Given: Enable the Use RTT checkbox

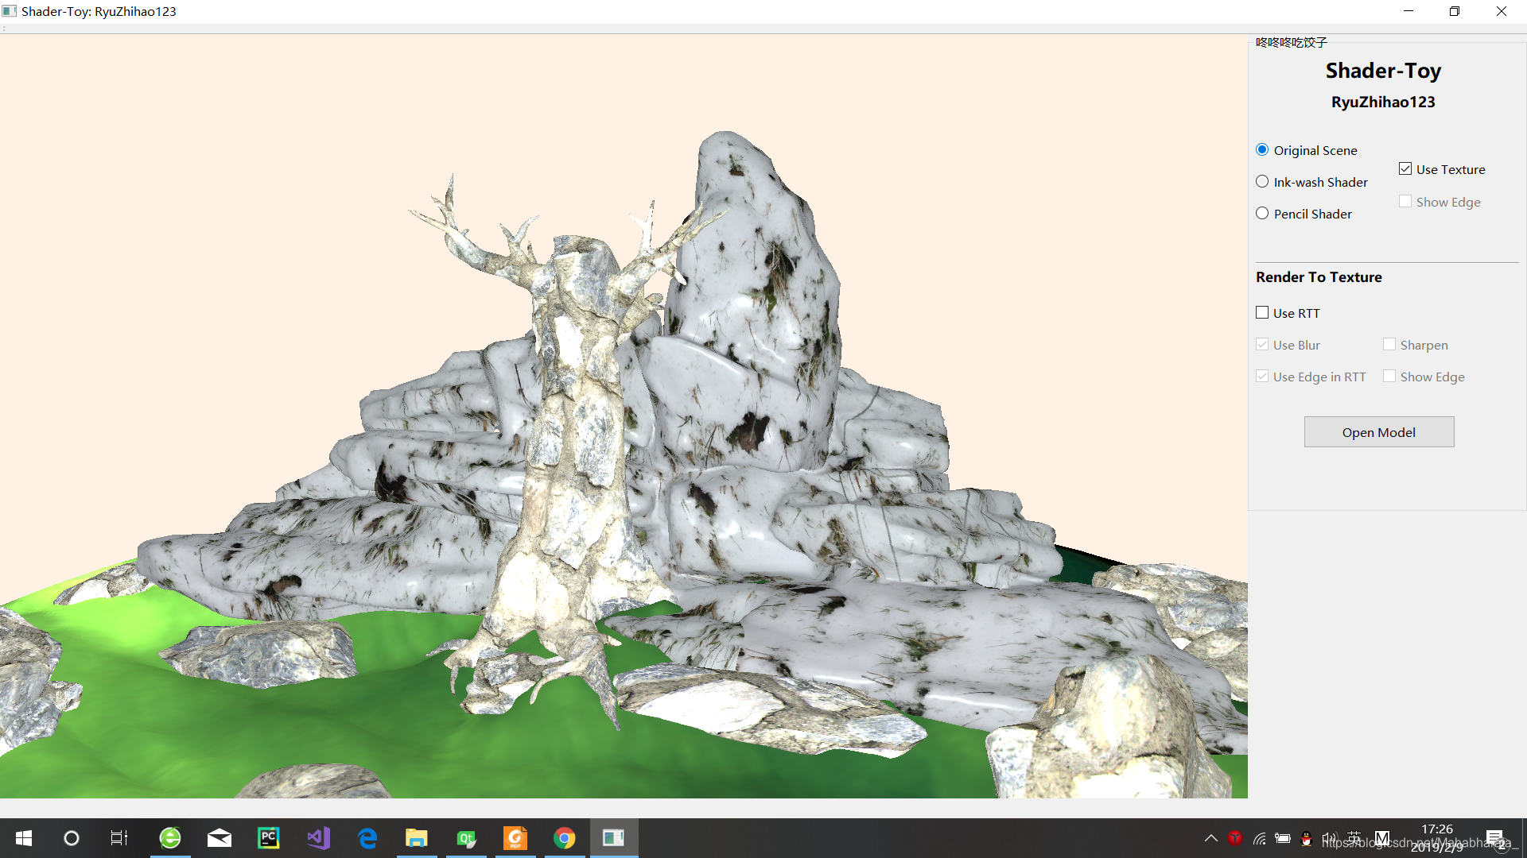Looking at the screenshot, I should (x=1262, y=313).
